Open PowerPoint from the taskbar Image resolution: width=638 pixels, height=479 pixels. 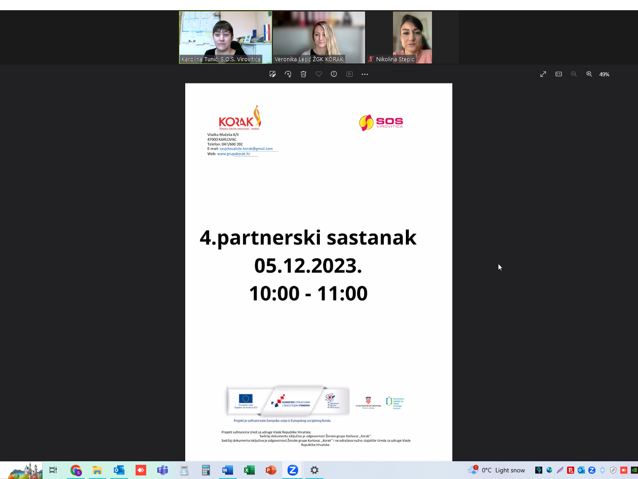(271, 470)
